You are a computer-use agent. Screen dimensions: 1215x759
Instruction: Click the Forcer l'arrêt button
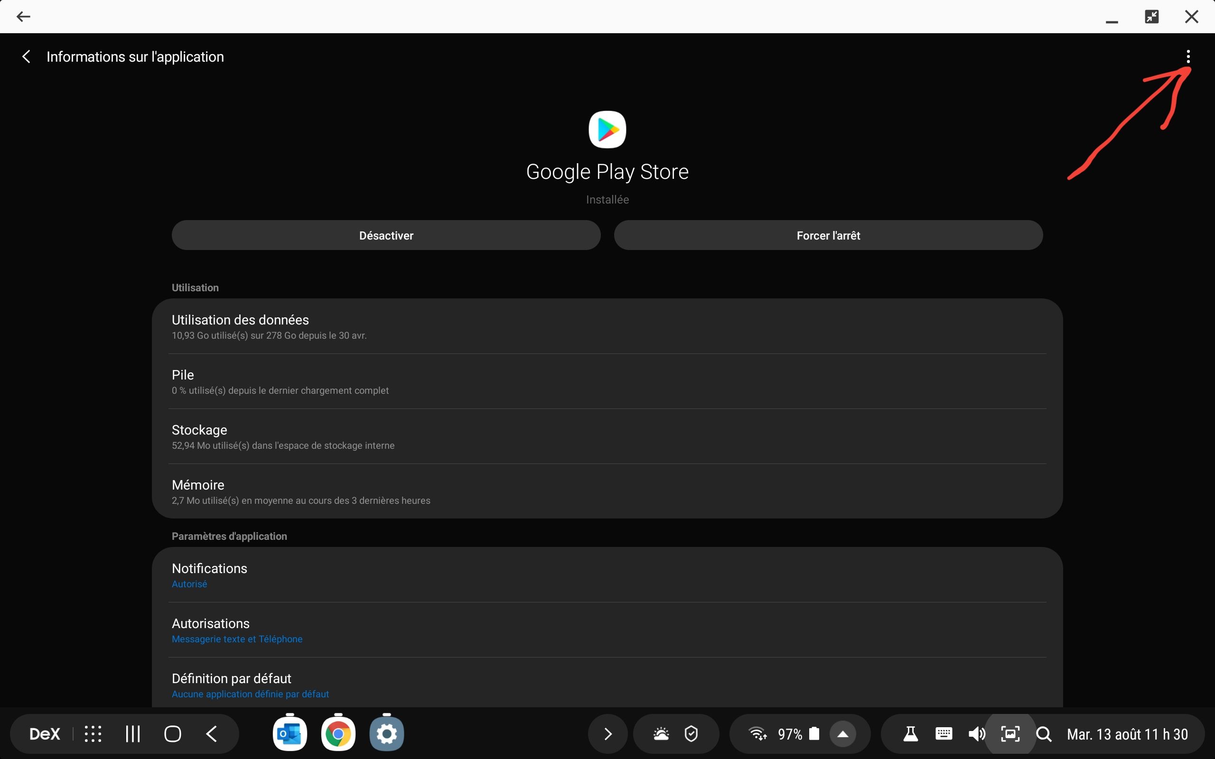[828, 235]
